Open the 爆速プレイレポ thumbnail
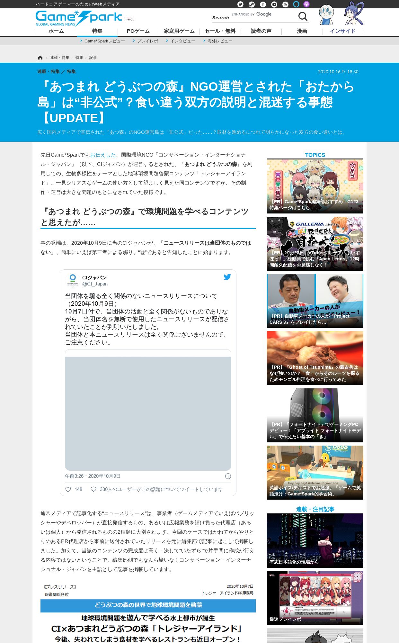Screen dimensions: 399x643 coord(315,598)
